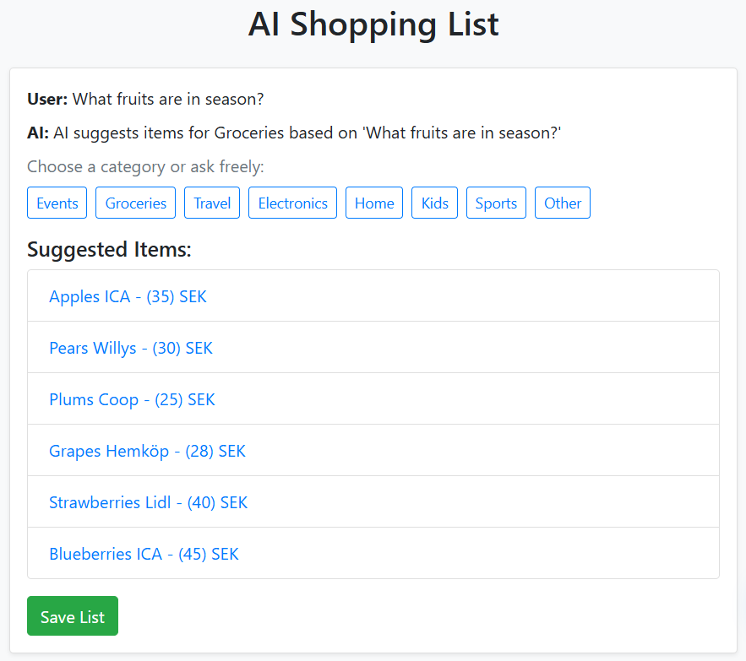
Task: Select the Events category
Action: [57, 203]
